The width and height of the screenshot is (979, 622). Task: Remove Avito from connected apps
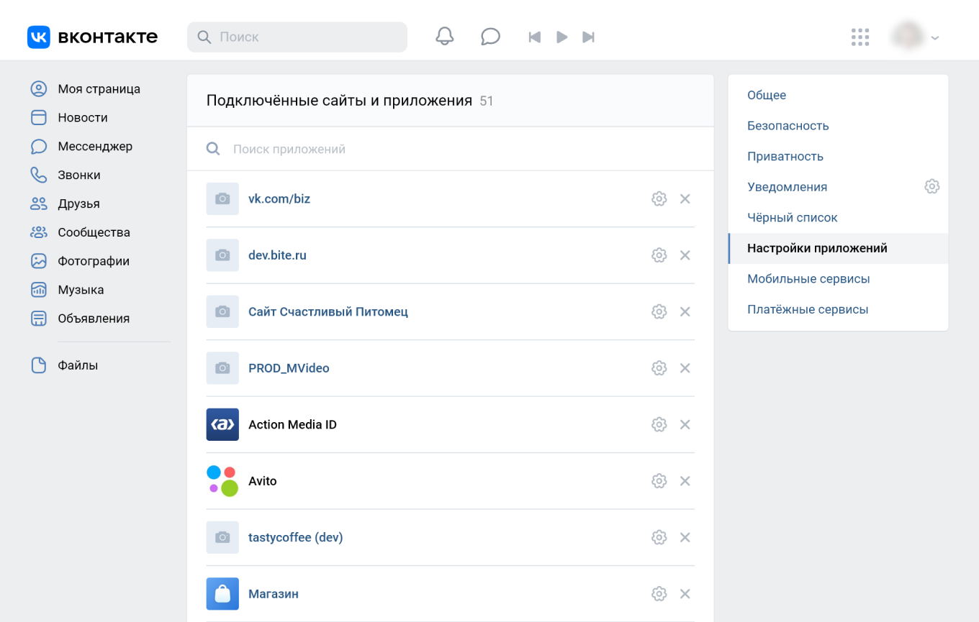click(x=685, y=481)
